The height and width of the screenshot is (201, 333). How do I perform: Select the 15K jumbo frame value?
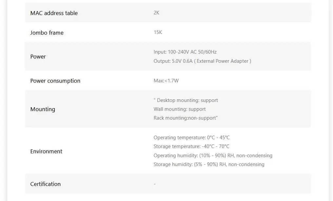[x=158, y=32]
